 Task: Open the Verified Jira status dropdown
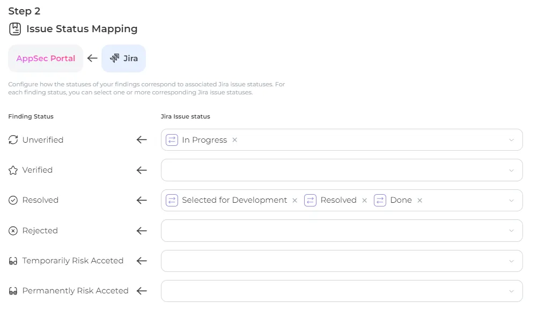(511, 170)
